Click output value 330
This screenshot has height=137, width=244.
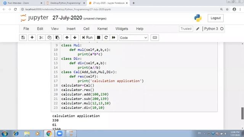coord(55,120)
